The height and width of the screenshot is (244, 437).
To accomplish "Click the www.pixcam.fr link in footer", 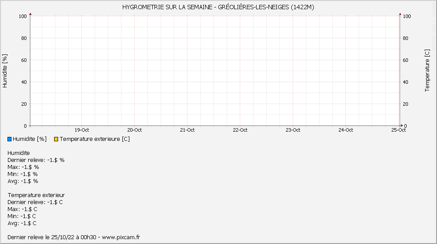I will (x=121, y=237).
